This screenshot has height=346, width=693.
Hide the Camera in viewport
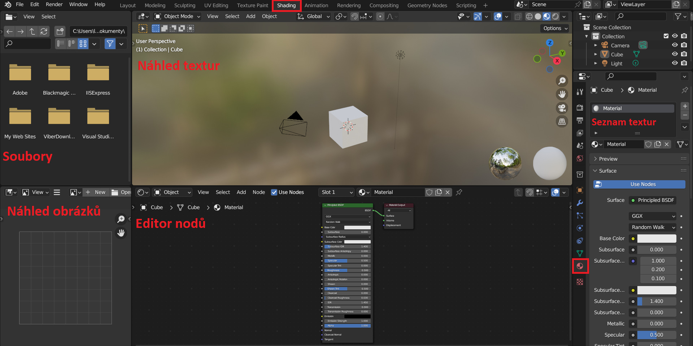click(x=675, y=45)
